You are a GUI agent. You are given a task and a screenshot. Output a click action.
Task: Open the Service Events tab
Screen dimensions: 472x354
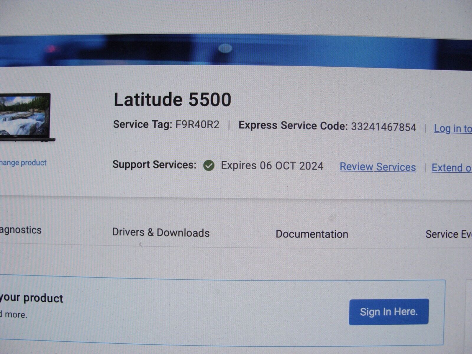tap(448, 234)
